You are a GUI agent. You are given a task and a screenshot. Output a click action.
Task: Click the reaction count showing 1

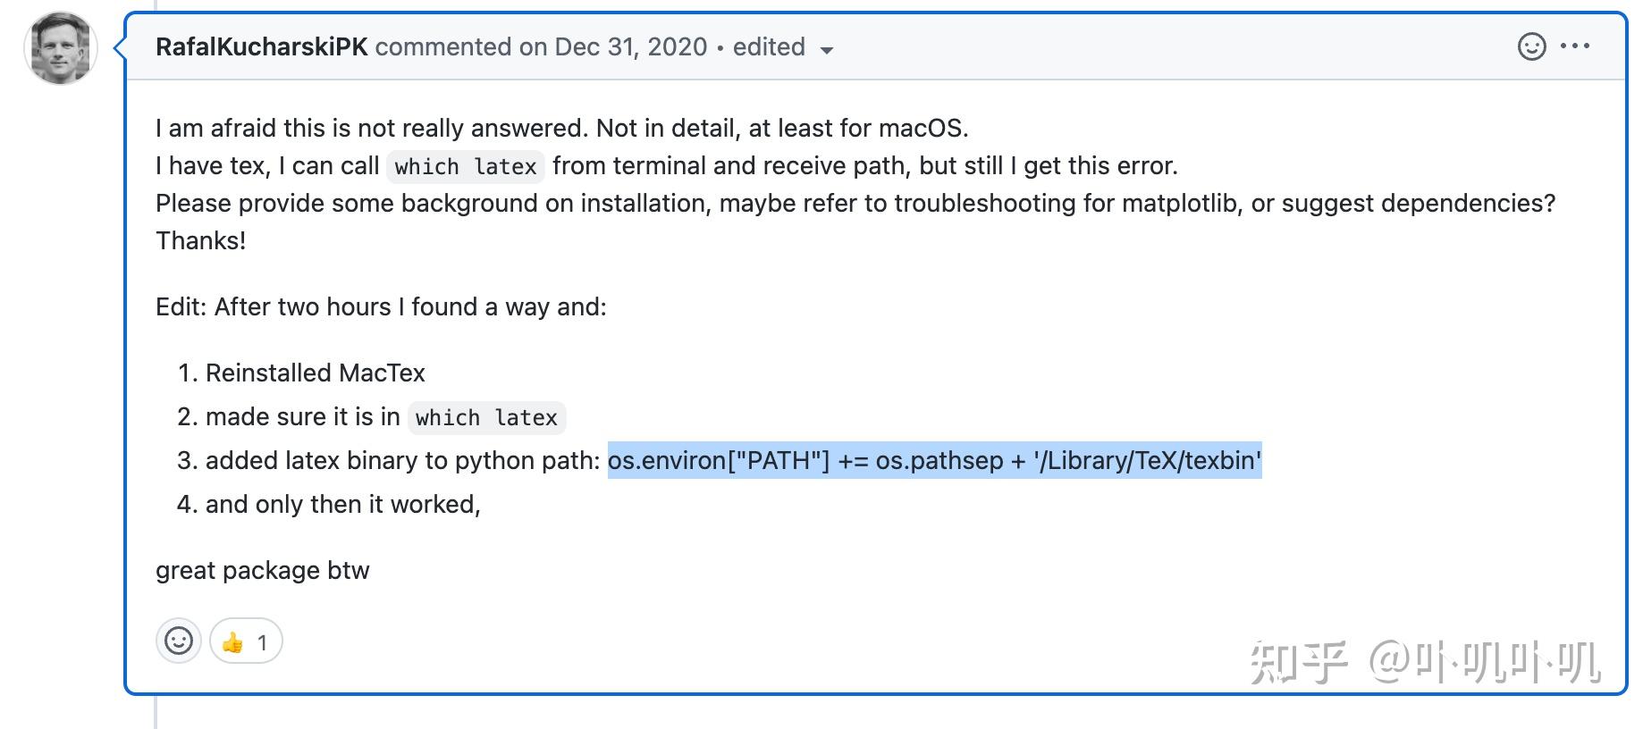262,641
